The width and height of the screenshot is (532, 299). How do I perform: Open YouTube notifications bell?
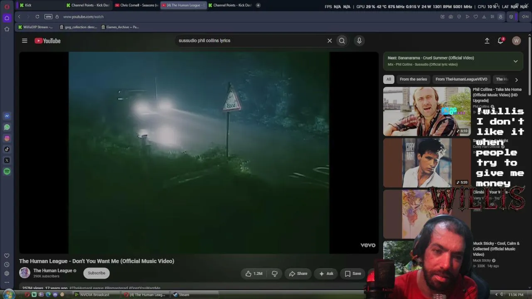click(501, 41)
